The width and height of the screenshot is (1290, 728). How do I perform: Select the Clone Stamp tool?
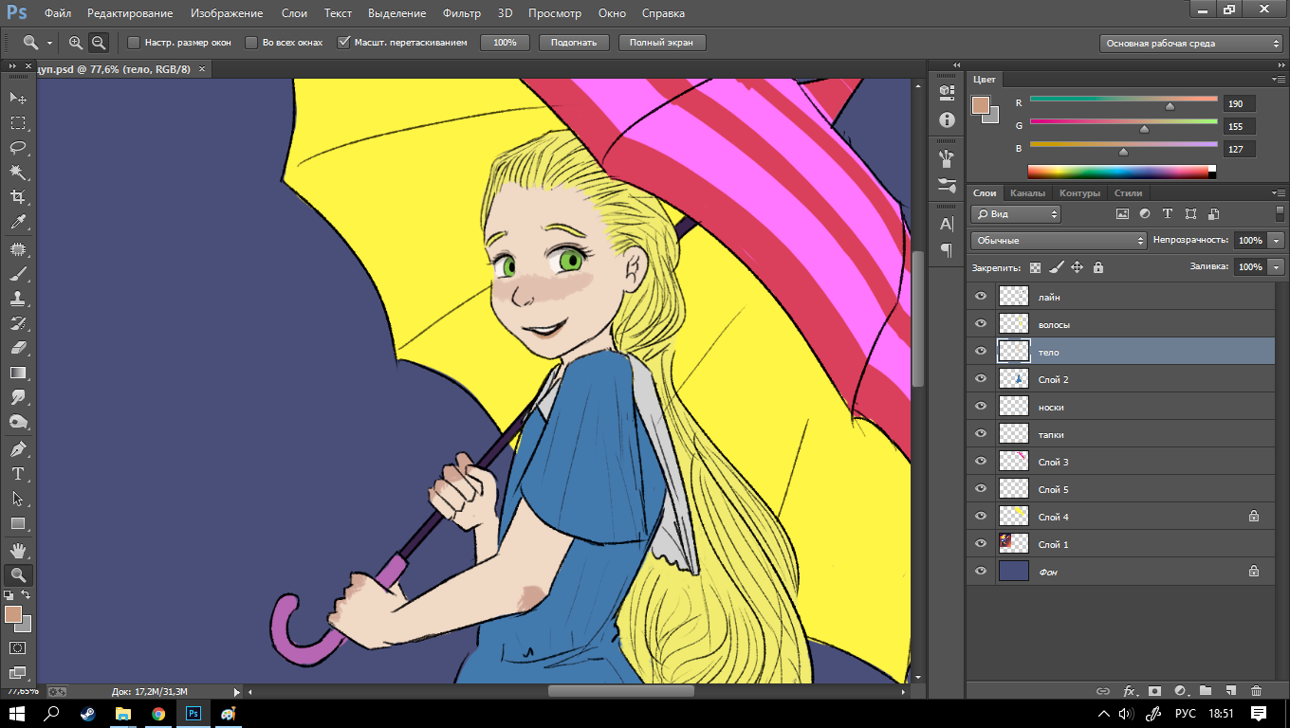click(x=18, y=299)
